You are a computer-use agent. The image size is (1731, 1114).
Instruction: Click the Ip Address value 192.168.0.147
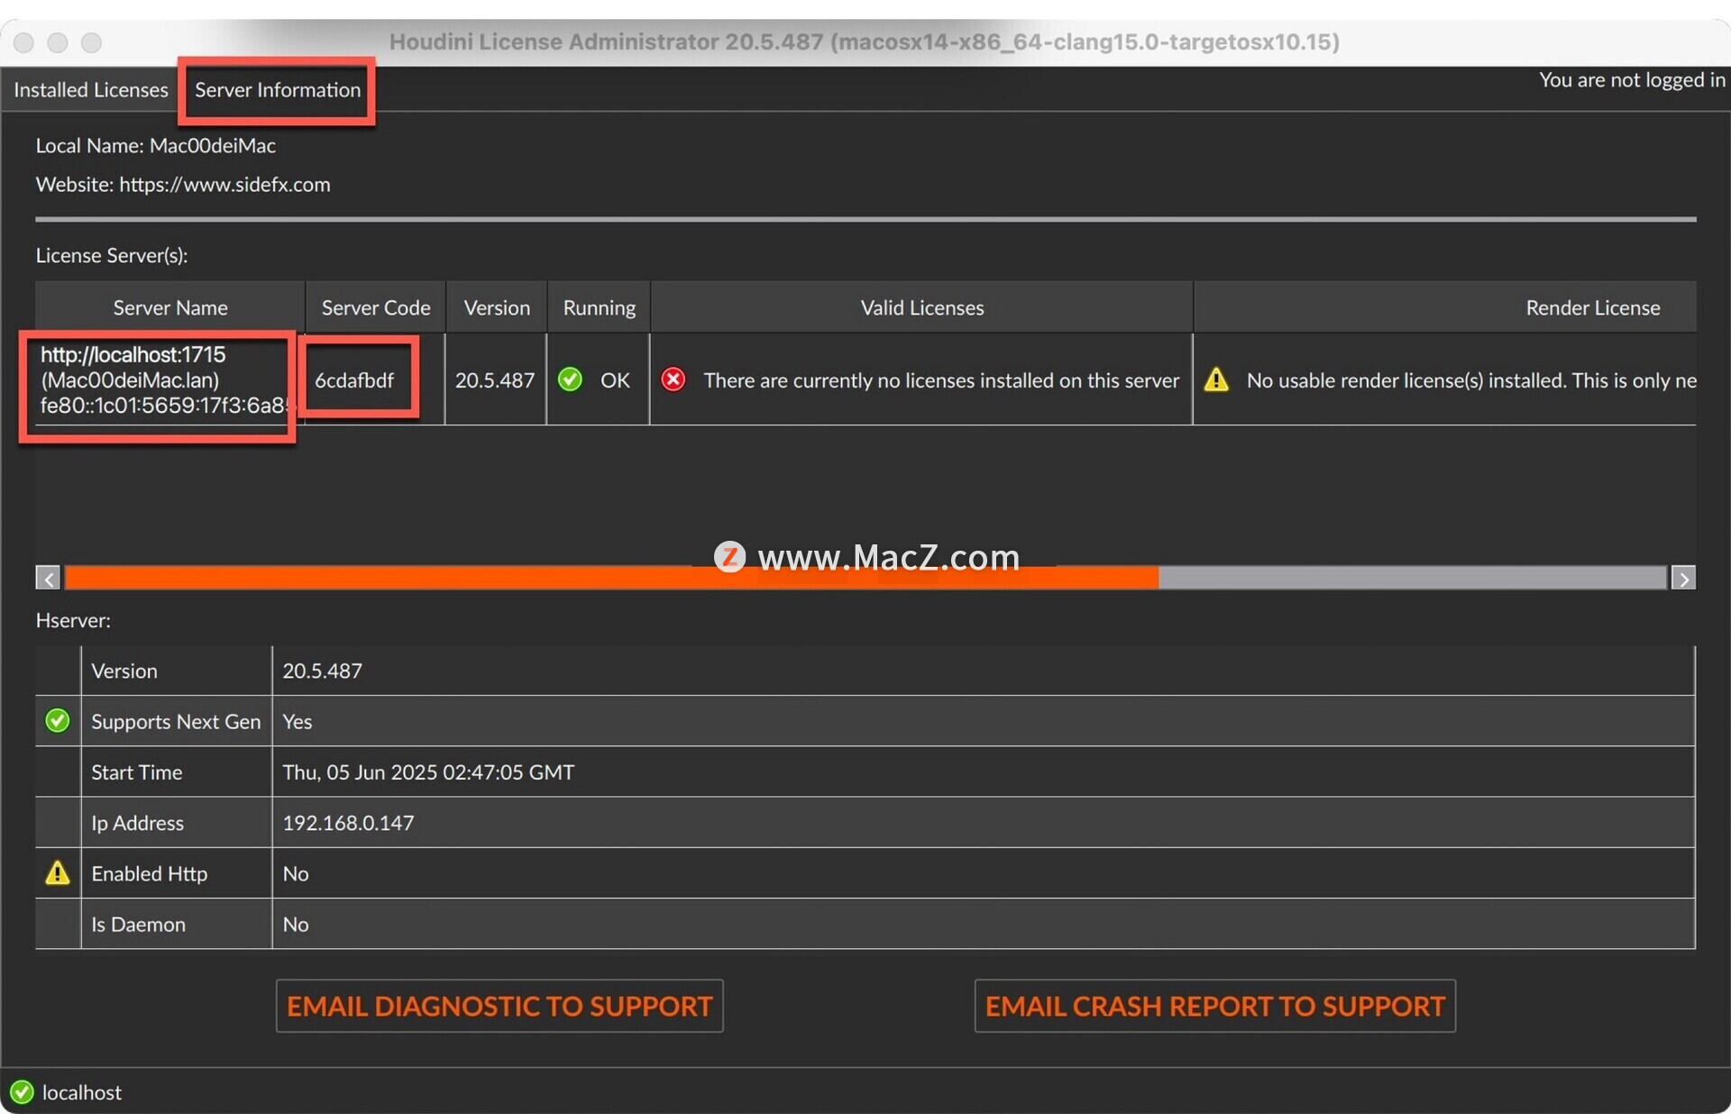click(348, 823)
